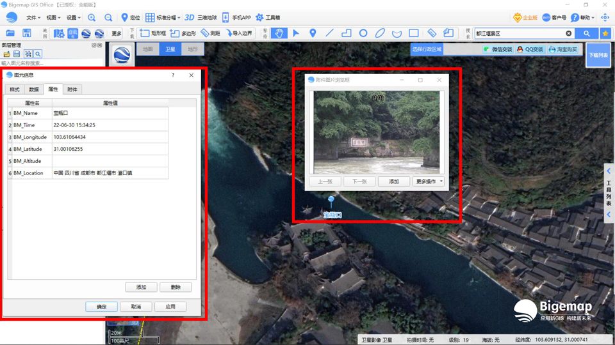
Task: Pick the stepped polyline drawing tool
Action: pos(347,33)
